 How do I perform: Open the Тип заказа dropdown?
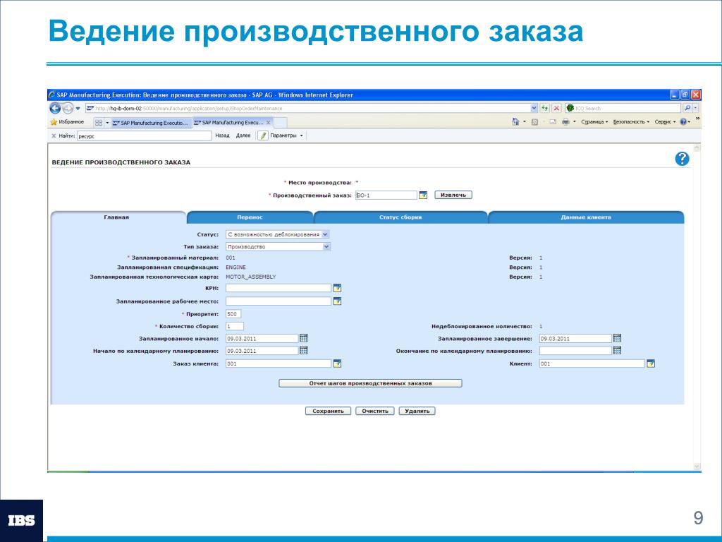278,246
